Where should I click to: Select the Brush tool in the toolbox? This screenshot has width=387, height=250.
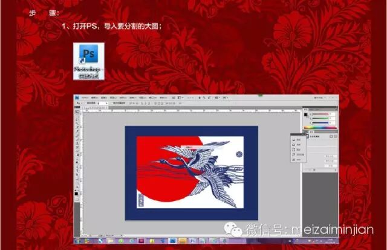77,140
